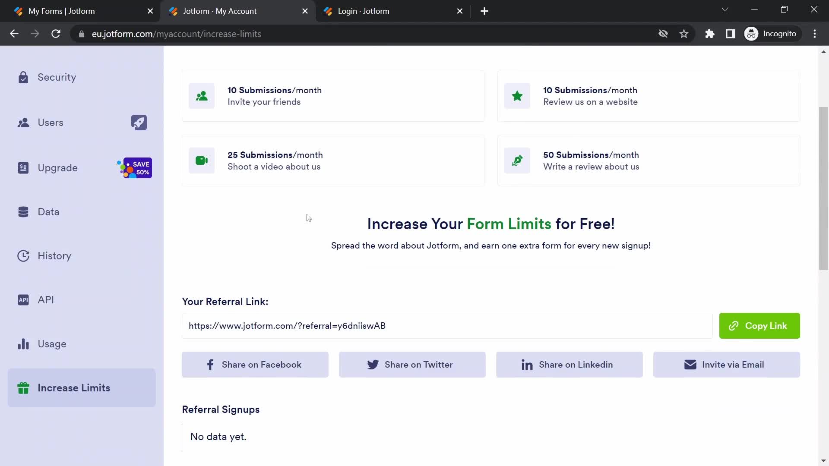Screen dimensions: 829x466
Task: Click Share on Facebook button
Action: tap(255, 365)
